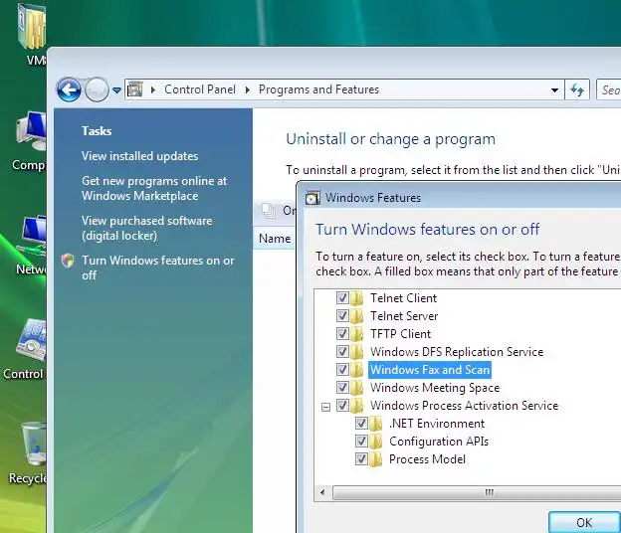Image resolution: width=621 pixels, height=533 pixels.
Task: Uncheck the Windows Fax and Scan checkbox
Action: pos(342,370)
